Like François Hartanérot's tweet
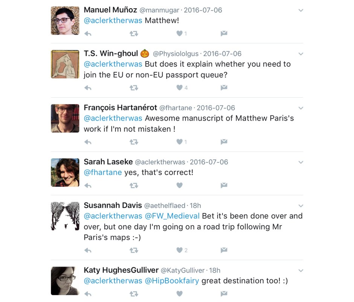 (180, 142)
